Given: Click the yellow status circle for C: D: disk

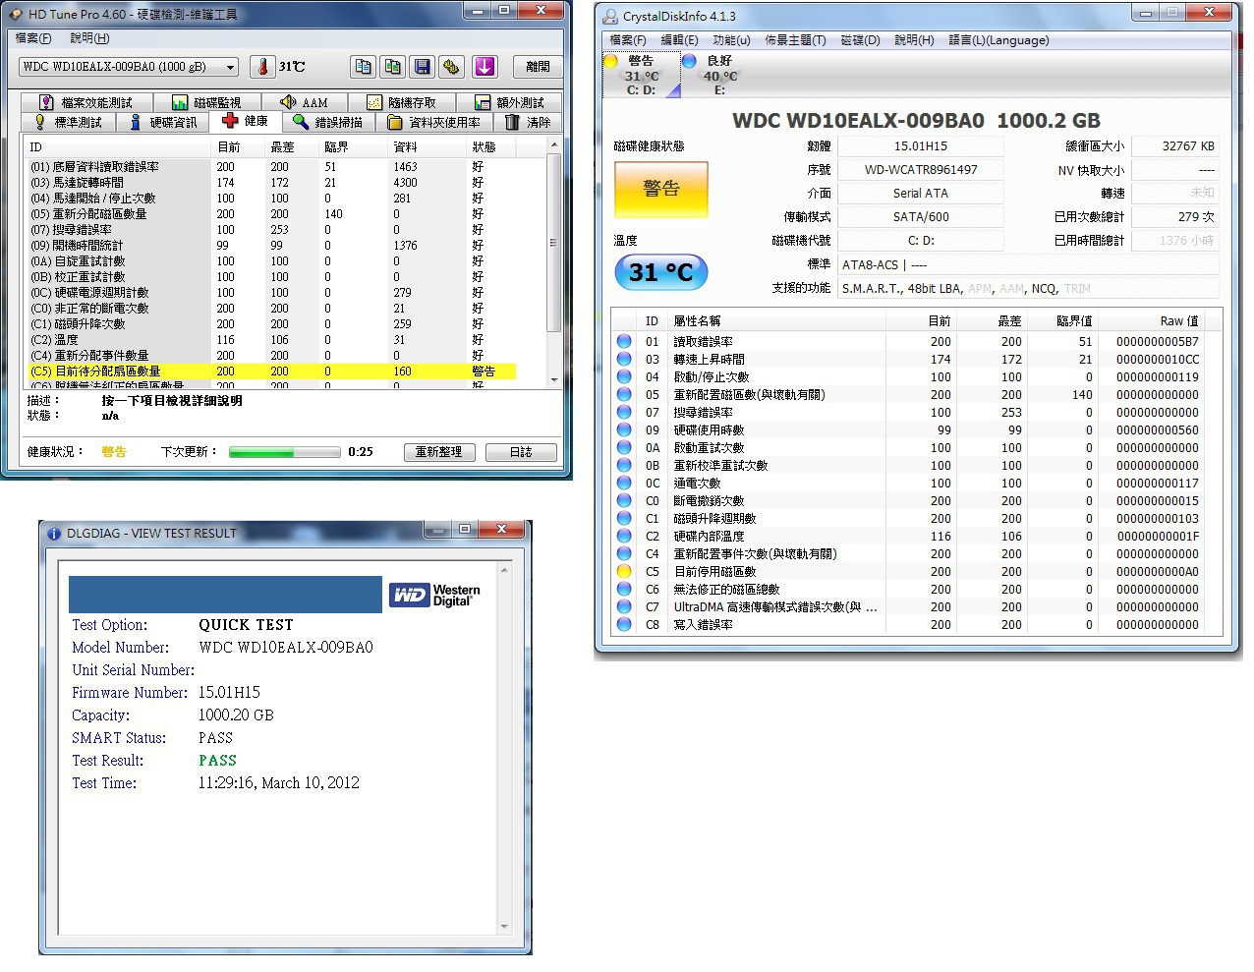Looking at the screenshot, I should point(610,61).
